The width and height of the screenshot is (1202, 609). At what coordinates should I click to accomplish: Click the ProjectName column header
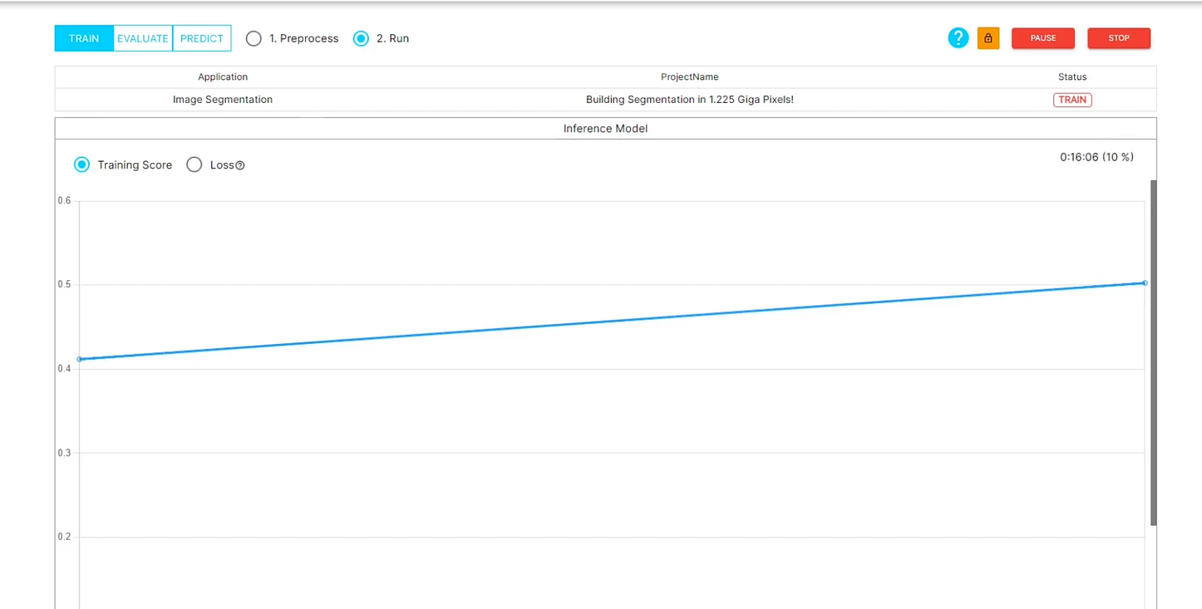coord(690,76)
